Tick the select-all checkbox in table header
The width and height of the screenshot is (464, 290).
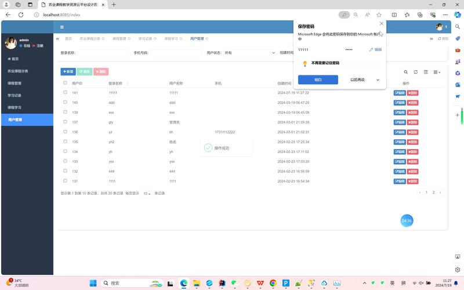click(x=65, y=83)
